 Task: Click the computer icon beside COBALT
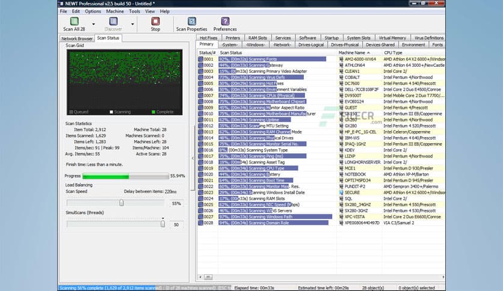coord(341,77)
